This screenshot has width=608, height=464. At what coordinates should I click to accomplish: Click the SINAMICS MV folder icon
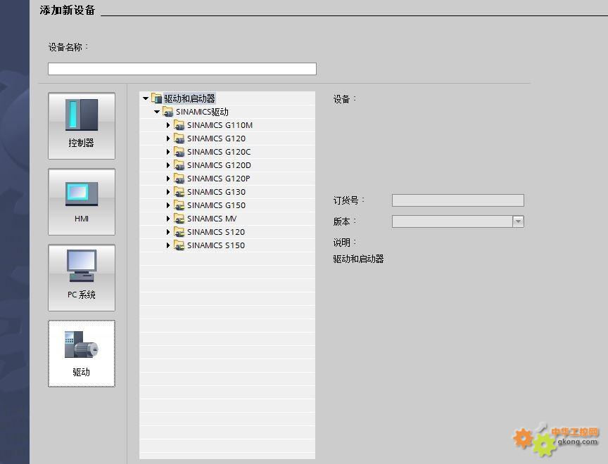tap(179, 219)
